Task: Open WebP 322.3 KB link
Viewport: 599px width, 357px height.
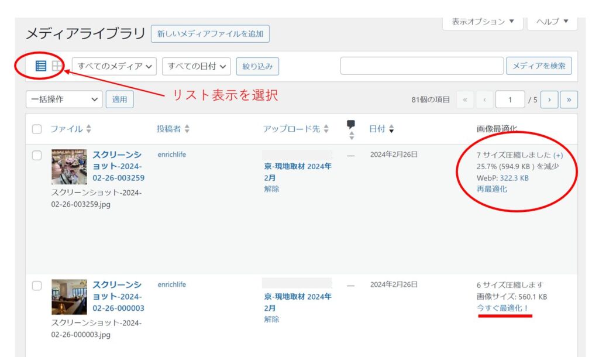Action: 514,178
